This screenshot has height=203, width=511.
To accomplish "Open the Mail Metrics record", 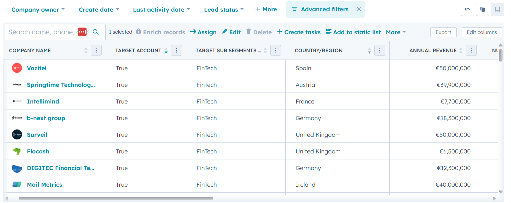I will 45,185.
